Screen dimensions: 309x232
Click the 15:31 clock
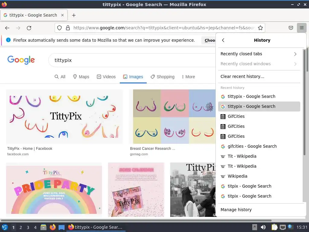click(x=302, y=227)
